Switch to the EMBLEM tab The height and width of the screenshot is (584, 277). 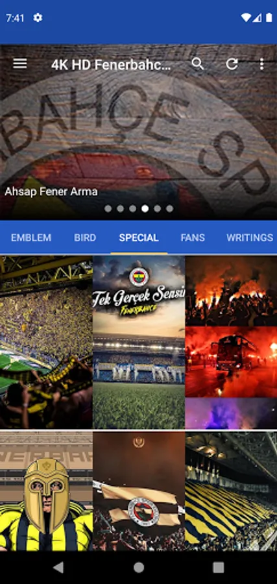(x=31, y=237)
